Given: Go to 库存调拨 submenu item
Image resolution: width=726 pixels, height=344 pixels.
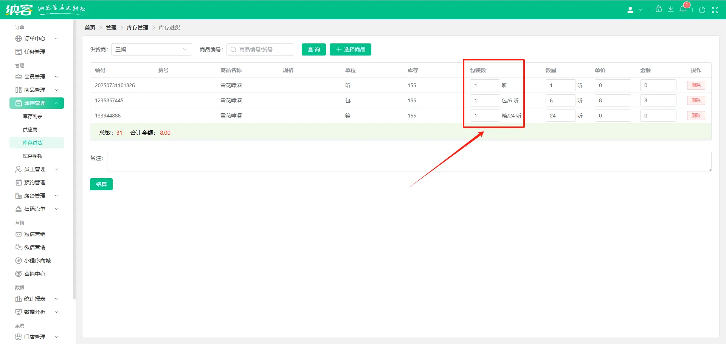Looking at the screenshot, I should (33, 156).
